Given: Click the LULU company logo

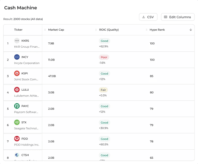Looking at the screenshot, I should pyautogui.click(x=17, y=89).
